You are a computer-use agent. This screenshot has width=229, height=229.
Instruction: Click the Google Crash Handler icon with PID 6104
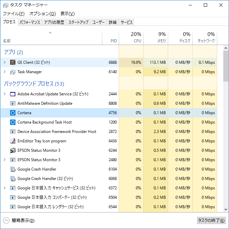[x=13, y=169]
